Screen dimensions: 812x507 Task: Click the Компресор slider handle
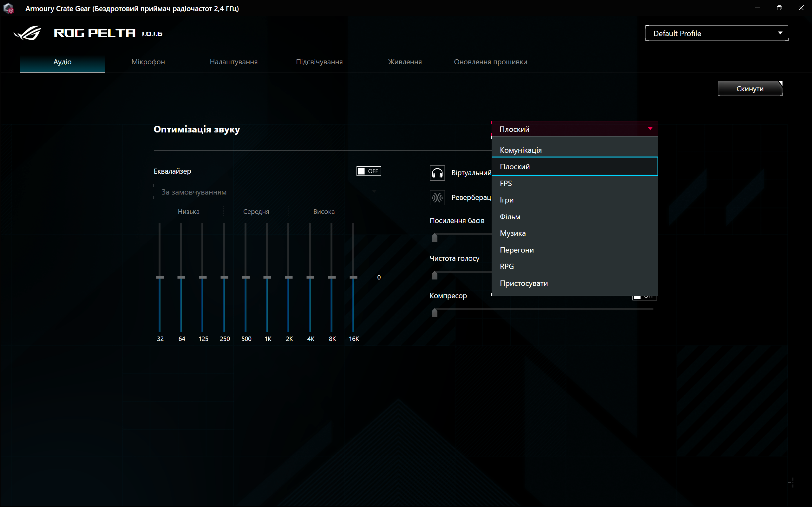point(435,312)
